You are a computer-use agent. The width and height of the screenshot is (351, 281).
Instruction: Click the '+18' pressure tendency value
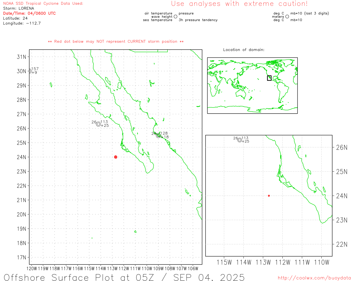[x=165, y=137]
